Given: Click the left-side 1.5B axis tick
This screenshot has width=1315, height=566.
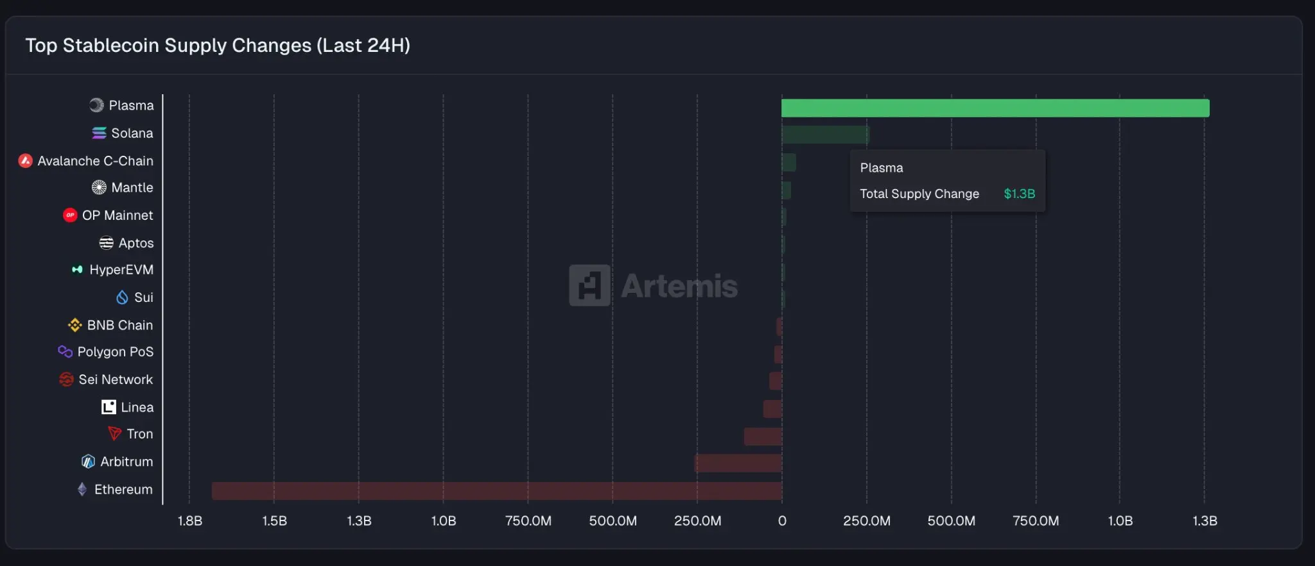Looking at the screenshot, I should coord(275,521).
